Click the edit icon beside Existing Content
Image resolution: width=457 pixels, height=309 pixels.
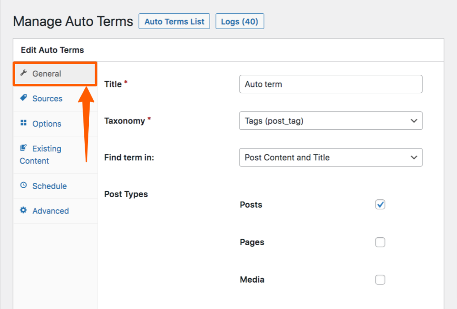(23, 148)
